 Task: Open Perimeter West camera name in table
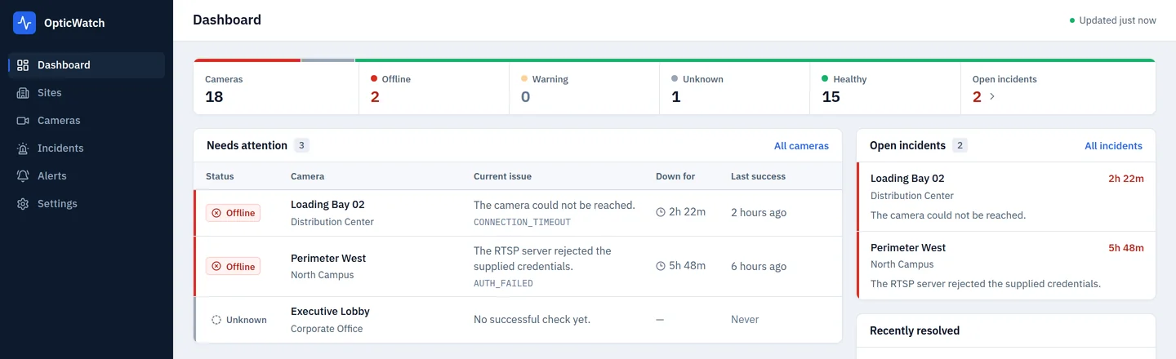(x=328, y=259)
